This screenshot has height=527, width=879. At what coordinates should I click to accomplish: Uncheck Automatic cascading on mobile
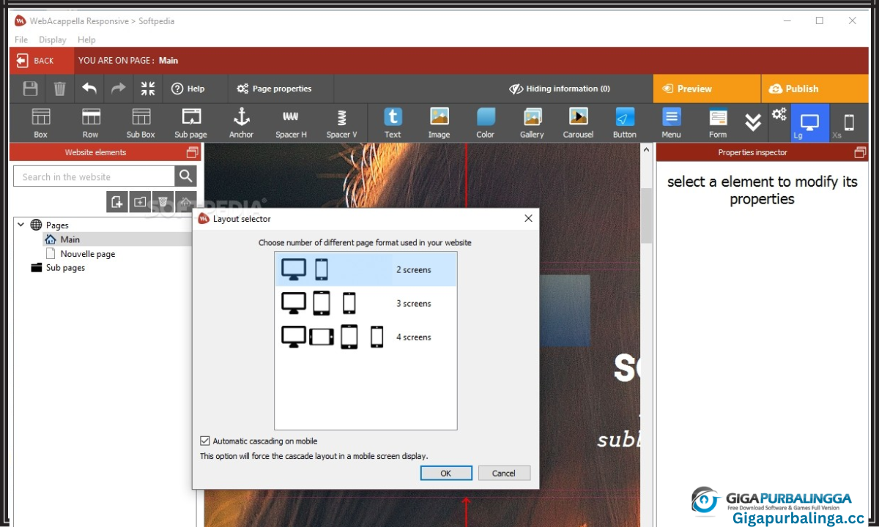205,441
